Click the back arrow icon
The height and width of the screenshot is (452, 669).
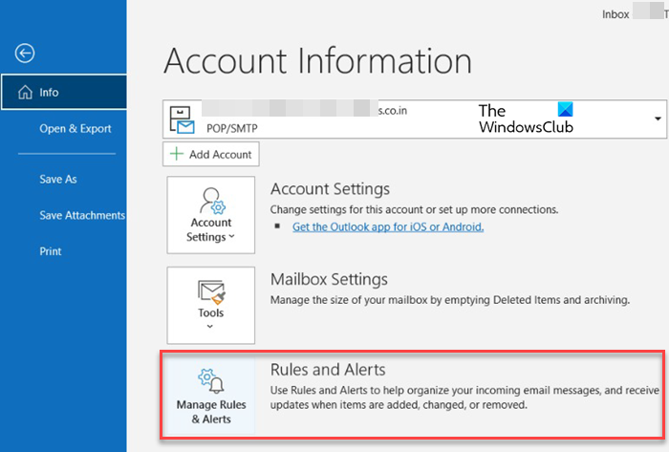tap(25, 54)
